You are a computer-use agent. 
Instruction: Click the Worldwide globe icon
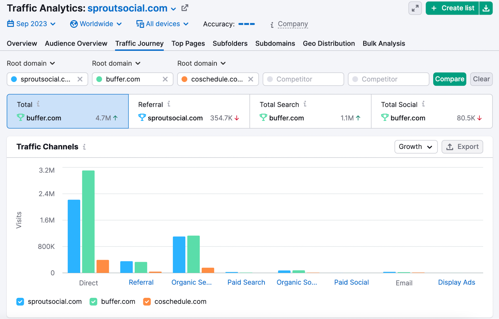(74, 24)
